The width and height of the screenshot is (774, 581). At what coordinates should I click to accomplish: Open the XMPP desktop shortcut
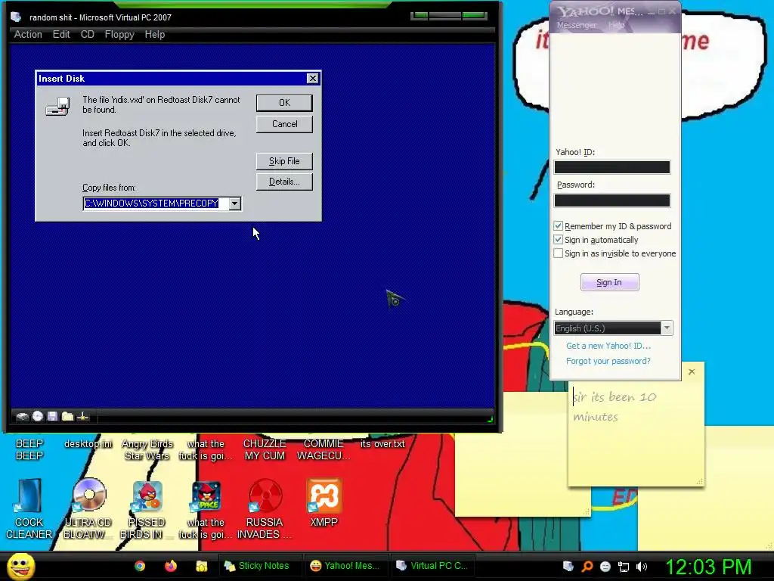324,503
